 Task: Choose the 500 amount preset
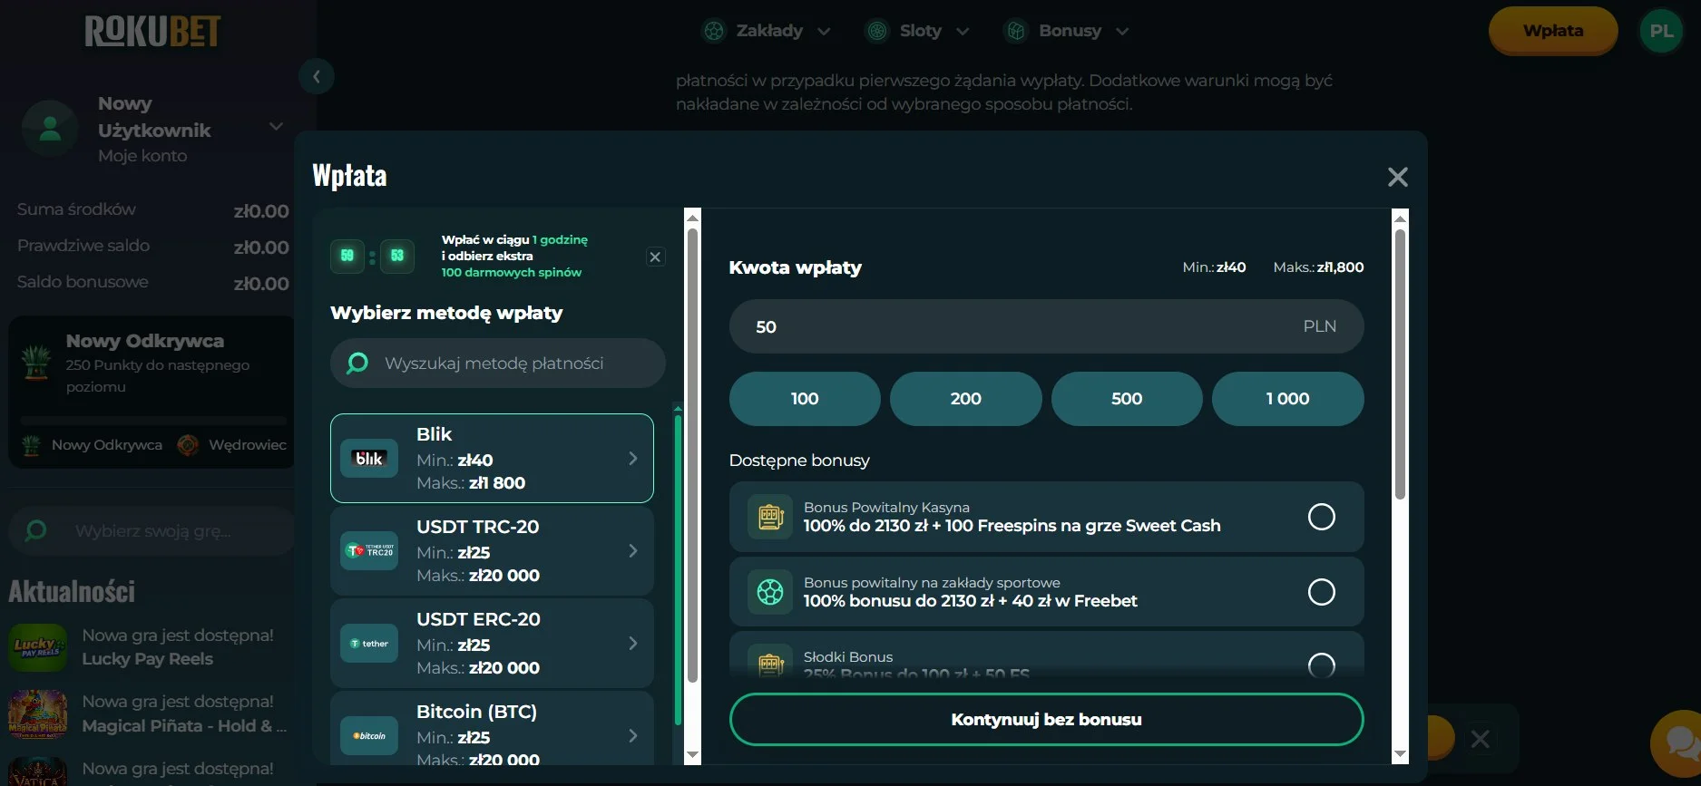click(x=1127, y=399)
